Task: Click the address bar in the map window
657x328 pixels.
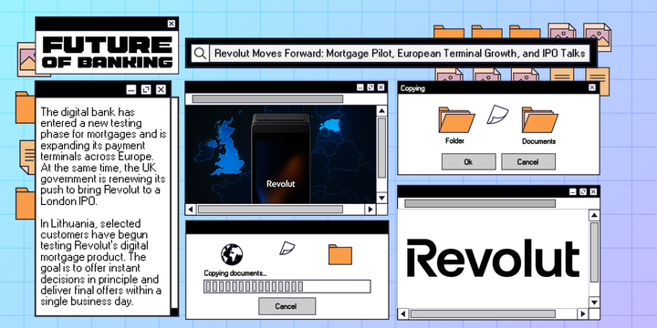Action: (267, 98)
